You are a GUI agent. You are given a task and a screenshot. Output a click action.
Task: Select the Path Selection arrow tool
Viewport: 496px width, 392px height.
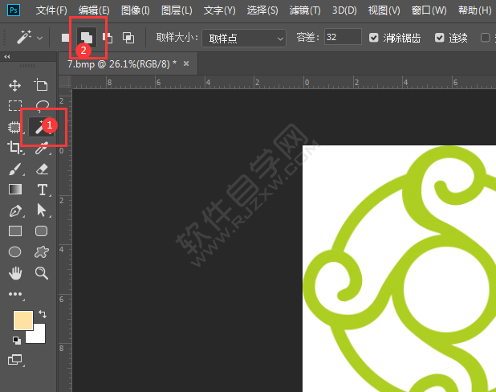(42, 210)
